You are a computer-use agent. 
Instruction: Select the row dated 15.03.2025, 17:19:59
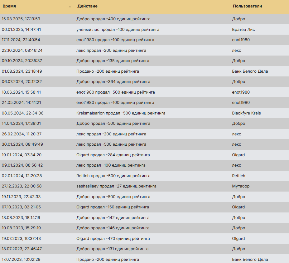21,19
